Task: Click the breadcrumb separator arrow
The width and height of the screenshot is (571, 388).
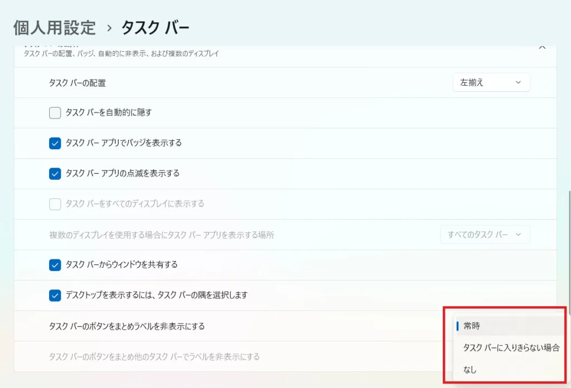Action: click(109, 28)
